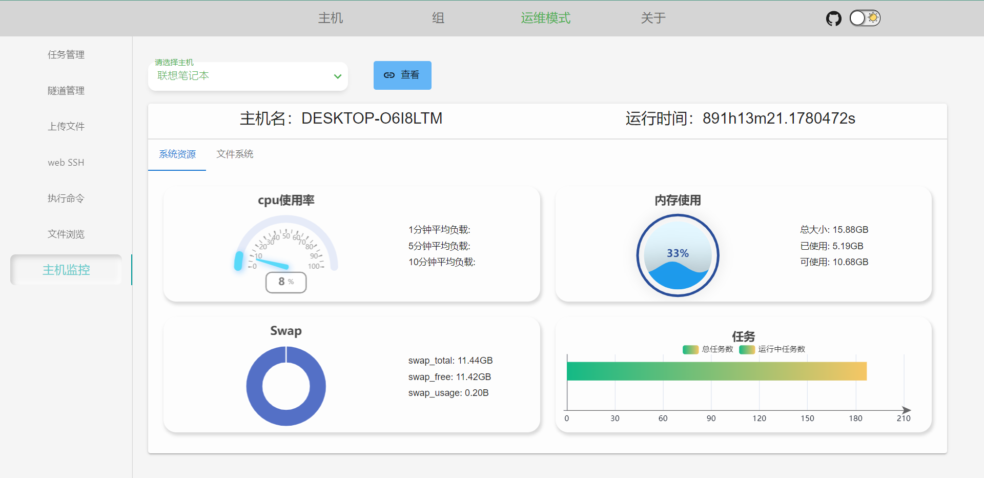
Task: Toggle the 运行中任务数 legend item
Action: [x=772, y=349]
